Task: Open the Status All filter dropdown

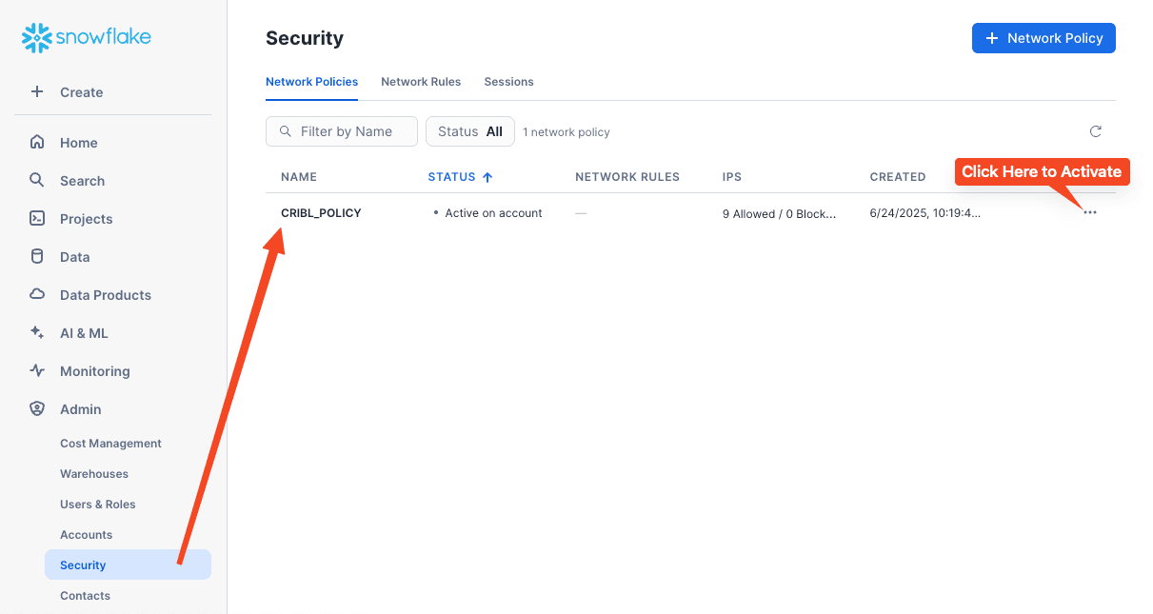Action: [x=470, y=131]
